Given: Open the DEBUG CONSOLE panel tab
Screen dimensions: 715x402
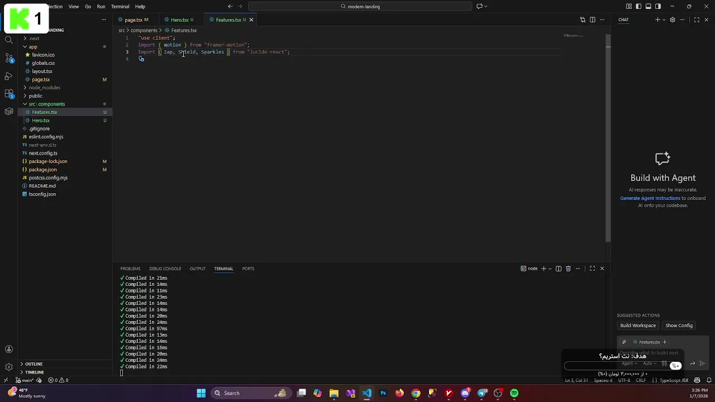Looking at the screenshot, I should 165,269.
